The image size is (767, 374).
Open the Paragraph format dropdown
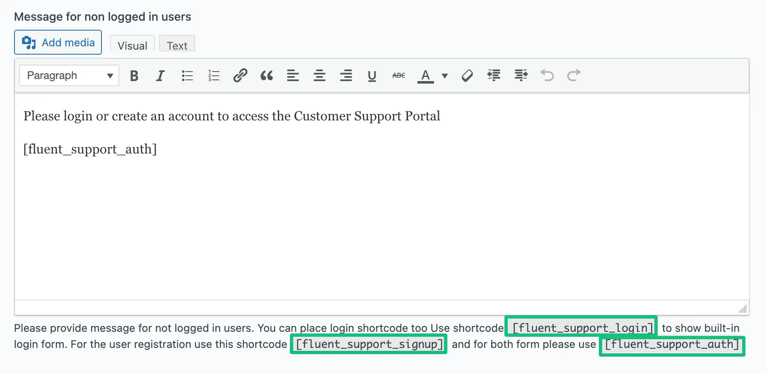point(69,76)
